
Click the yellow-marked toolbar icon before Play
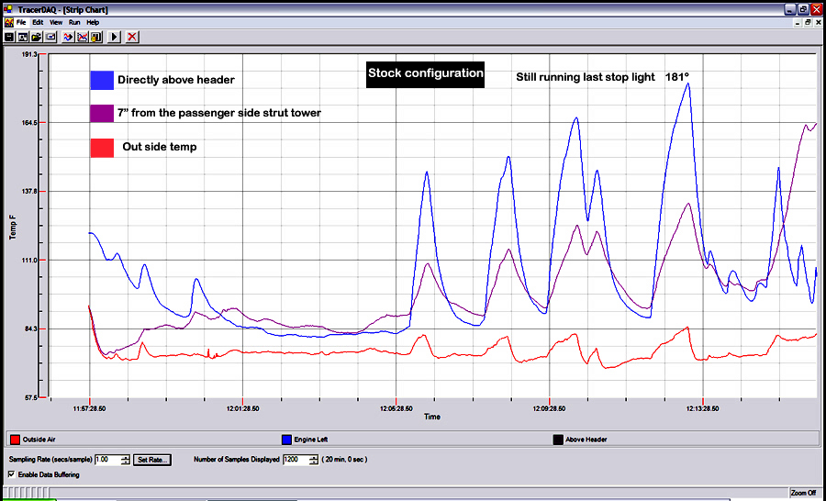click(95, 37)
